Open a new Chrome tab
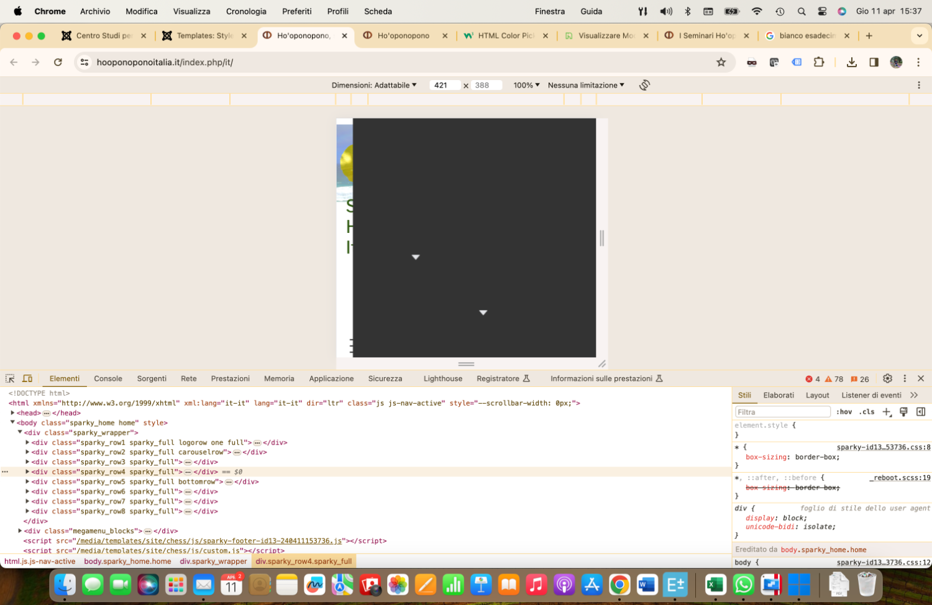Viewport: 932px width, 605px height. pos(869,36)
